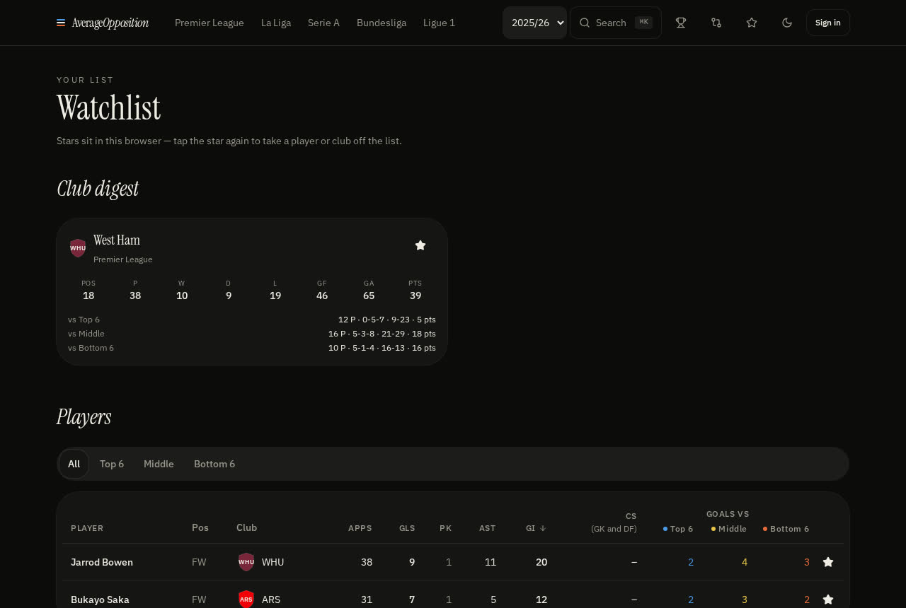Viewport: 906px width, 608px height.
Task: Sort table by PLAYER column header
Action: point(87,528)
